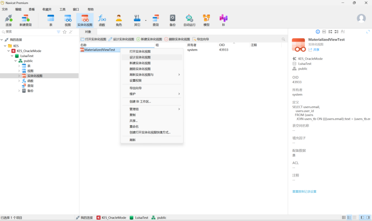Click the 连接 (Connection) toolbar icon
Viewport: 372px width, 221px height.
(8, 20)
